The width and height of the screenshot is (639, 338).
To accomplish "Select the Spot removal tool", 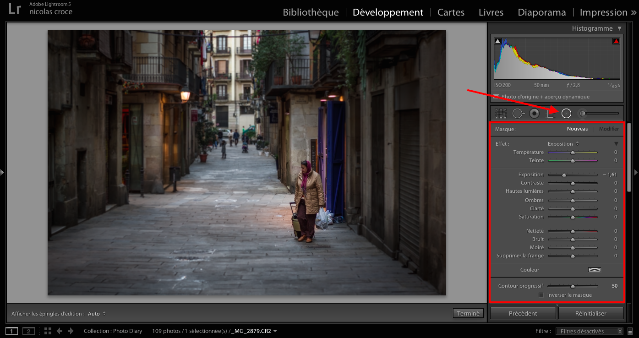I will [518, 113].
